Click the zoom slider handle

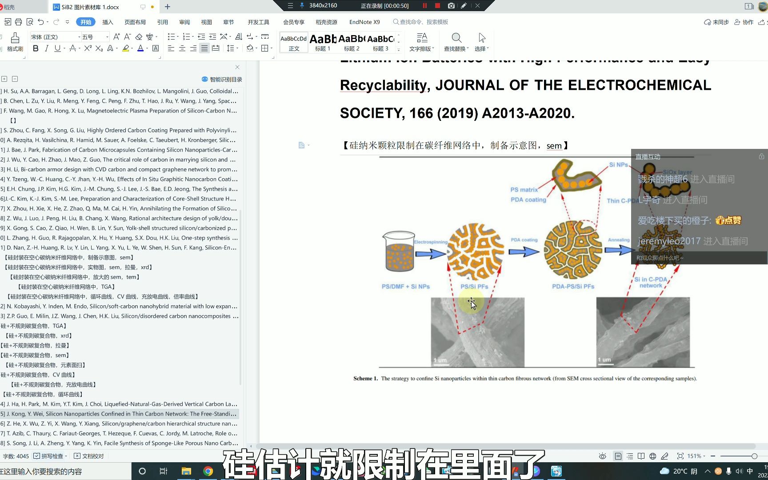click(x=754, y=456)
